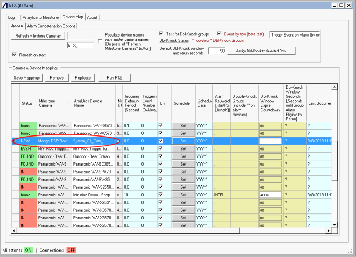Click the Run PTZ button
Image resolution: width=356 pixels, height=257 pixels.
(115, 78)
